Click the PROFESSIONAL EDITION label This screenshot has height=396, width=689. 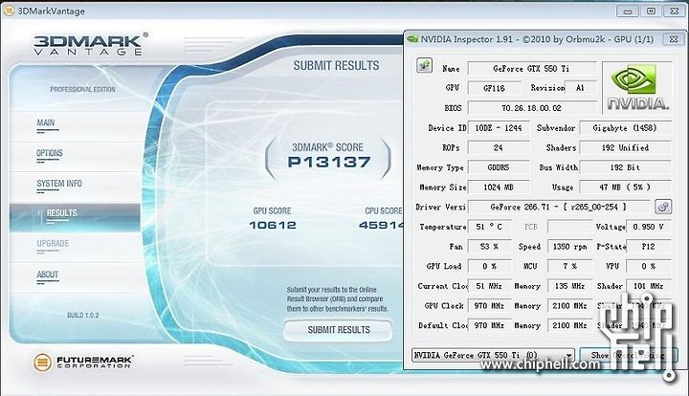[x=82, y=89]
